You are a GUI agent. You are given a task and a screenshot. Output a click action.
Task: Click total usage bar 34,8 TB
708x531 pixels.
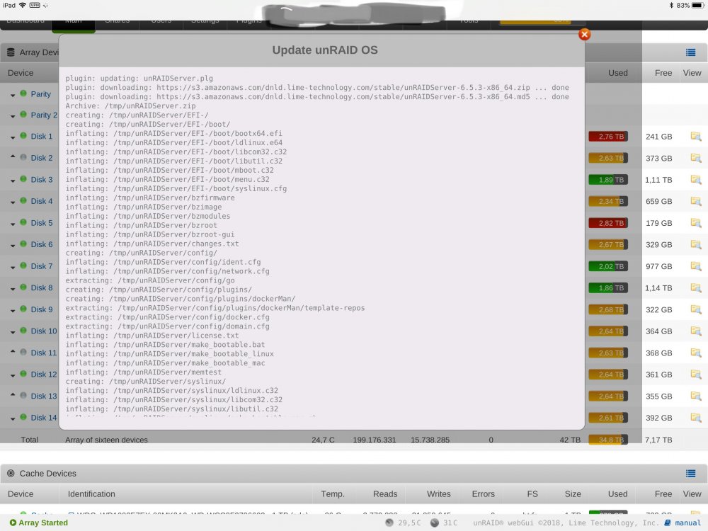(607, 440)
